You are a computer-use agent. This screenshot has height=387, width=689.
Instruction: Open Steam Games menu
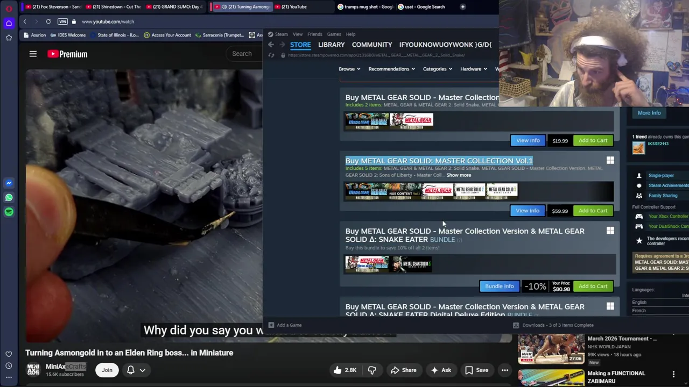(334, 34)
